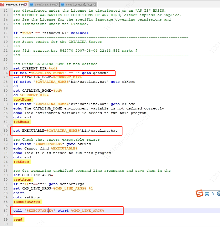220x227 pixels.
Task: Click 'goto end' on line 36
Action: pyautogui.click(x=22, y=117)
